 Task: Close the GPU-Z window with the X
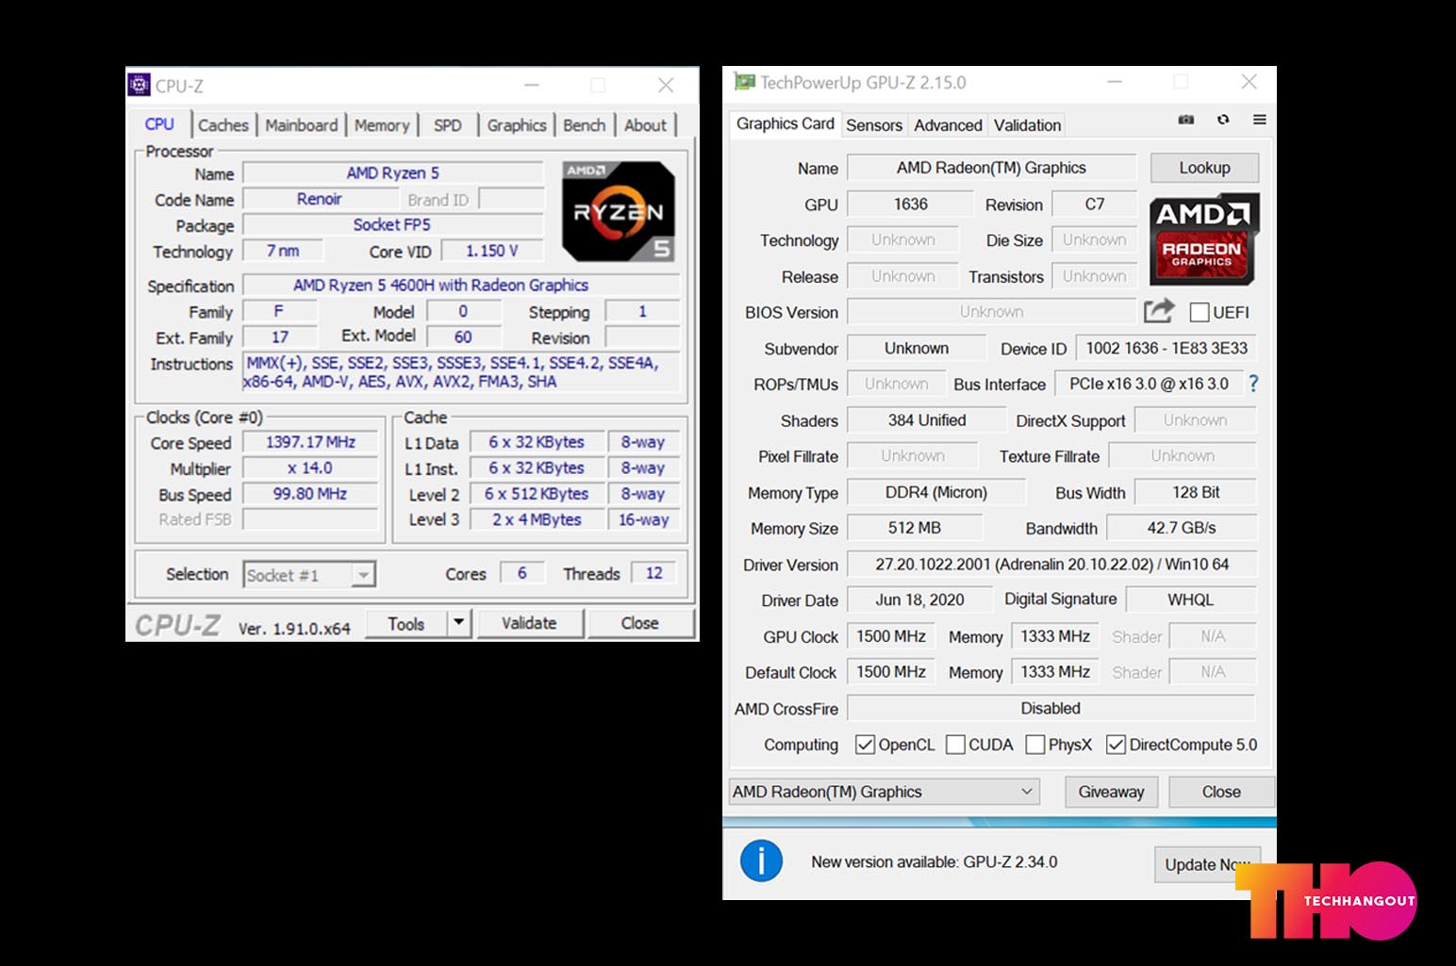click(x=1249, y=82)
